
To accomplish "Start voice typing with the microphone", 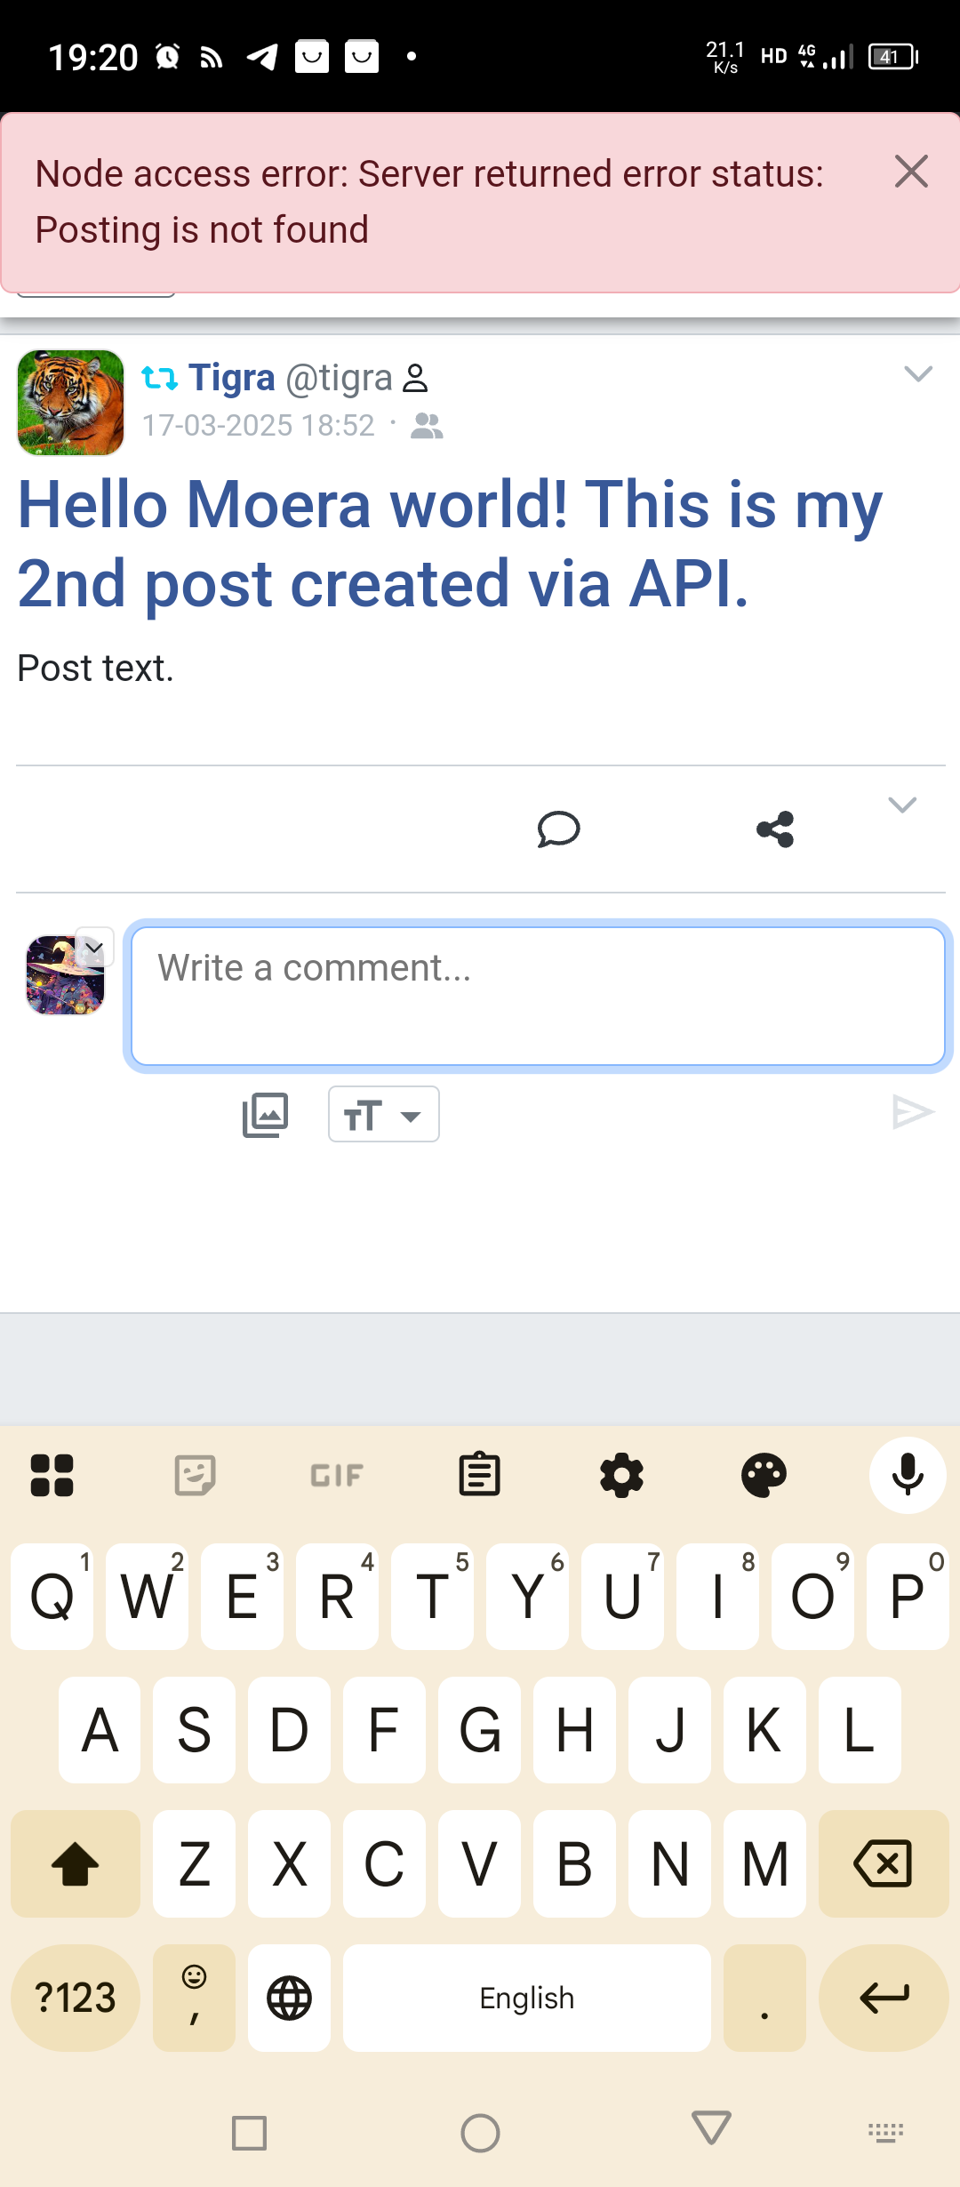I will pos(907,1475).
